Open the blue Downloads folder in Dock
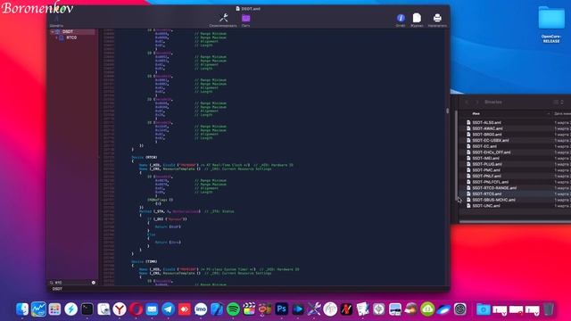This screenshot has width=571, height=321. pyautogui.click(x=484, y=309)
